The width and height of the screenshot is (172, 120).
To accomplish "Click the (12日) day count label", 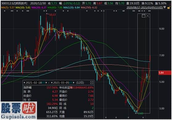I will (x=80, y=83).
